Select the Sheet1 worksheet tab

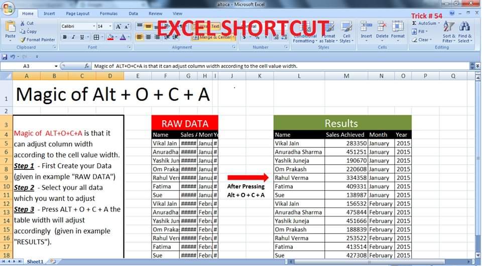pyautogui.click(x=35, y=261)
